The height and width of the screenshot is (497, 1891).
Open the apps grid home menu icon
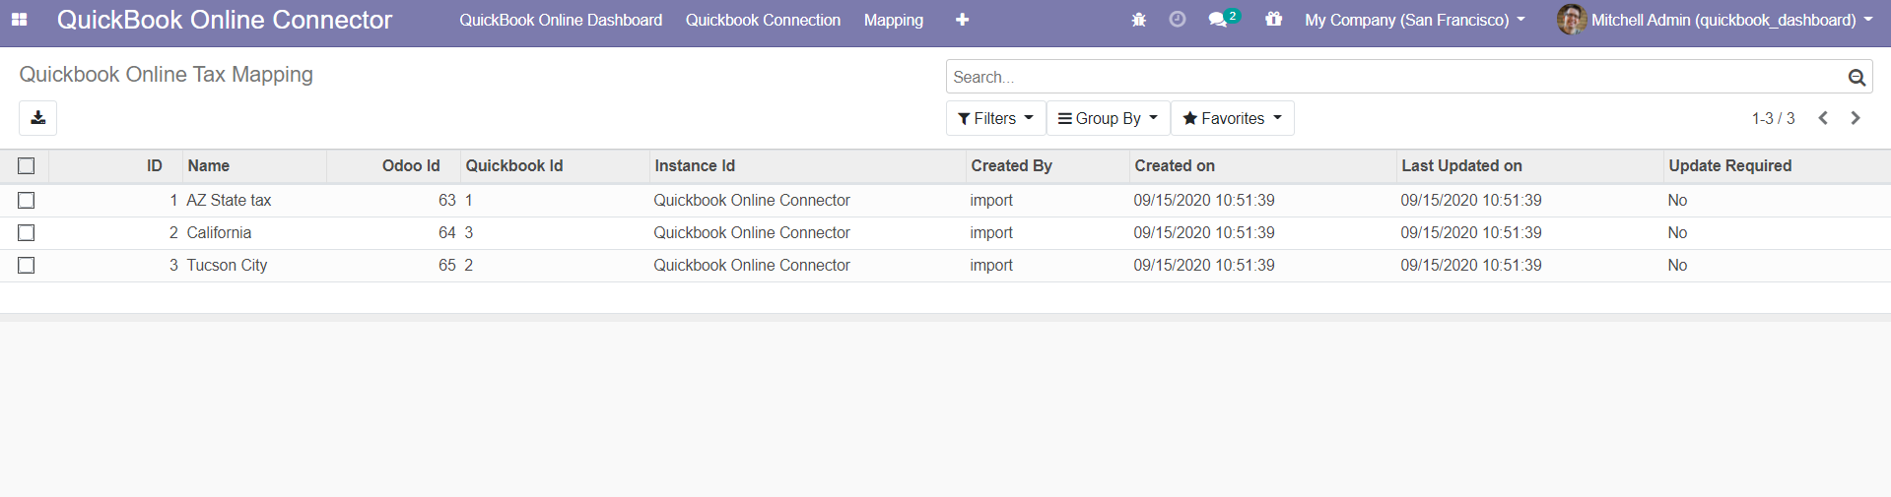19,20
